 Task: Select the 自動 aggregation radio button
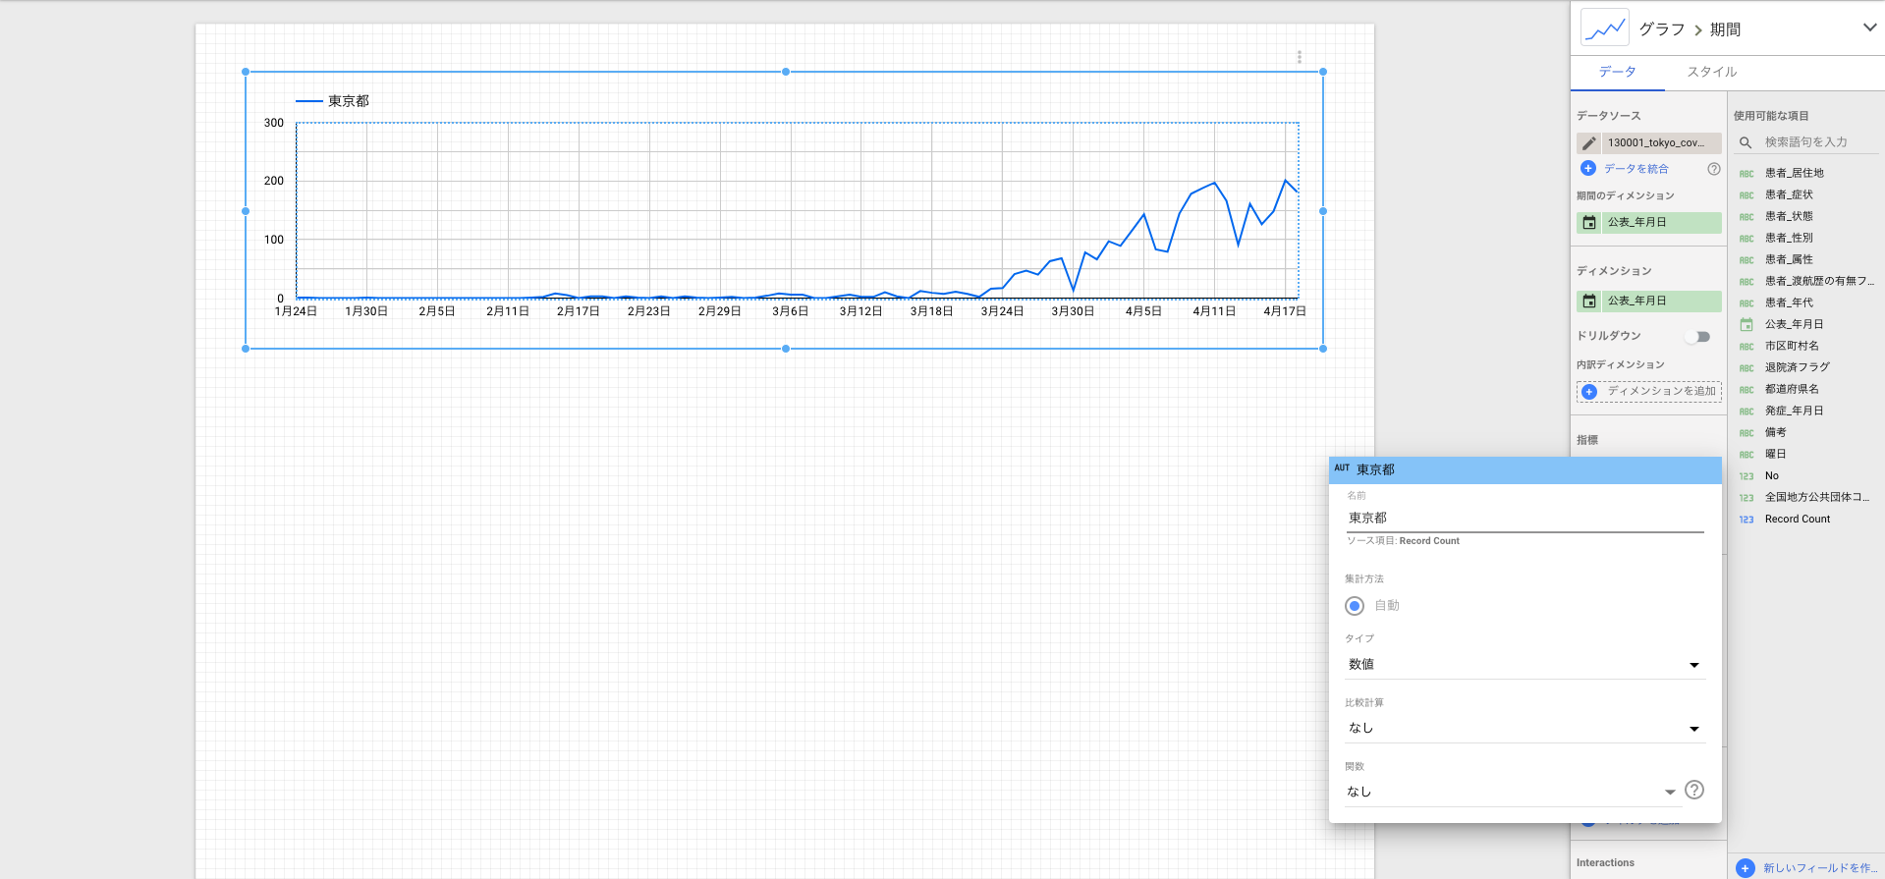1355,606
